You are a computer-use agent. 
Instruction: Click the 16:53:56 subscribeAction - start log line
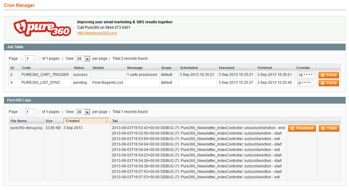(197, 134)
